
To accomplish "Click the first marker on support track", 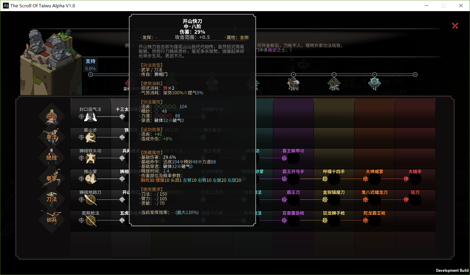I will point(90,75).
